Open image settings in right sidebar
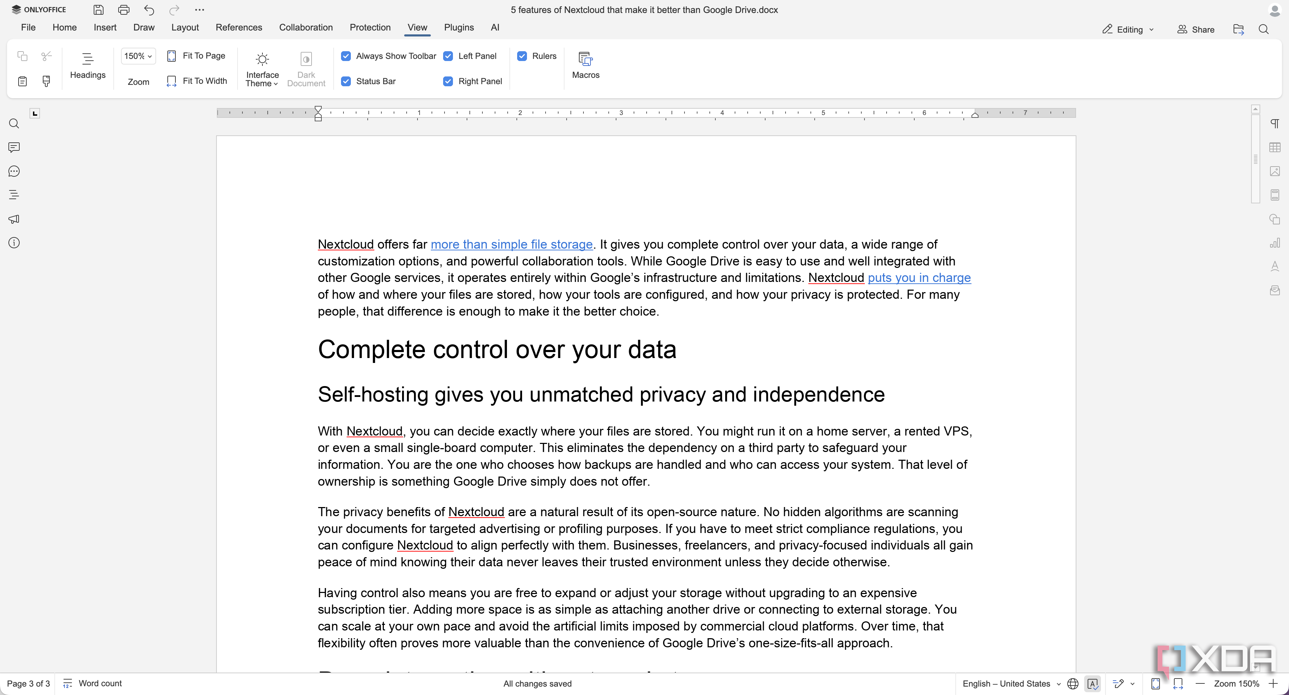1289x695 pixels. coord(1275,171)
